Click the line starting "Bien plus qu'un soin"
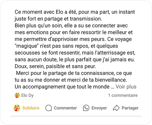 tap(71, 25)
